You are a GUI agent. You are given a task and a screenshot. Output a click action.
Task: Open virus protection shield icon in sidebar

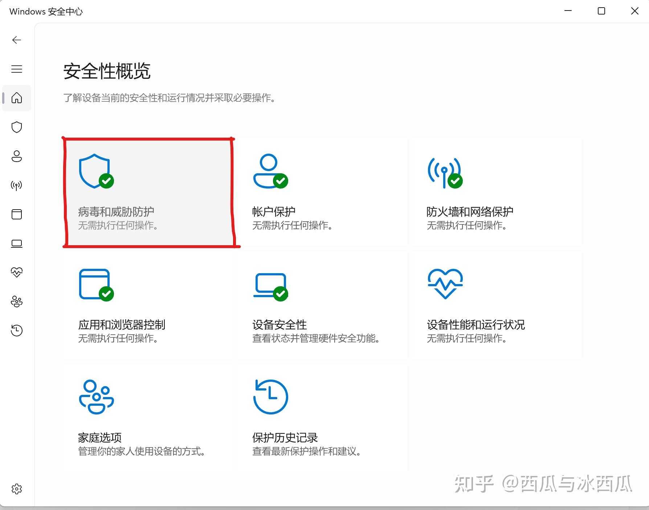[x=17, y=127]
